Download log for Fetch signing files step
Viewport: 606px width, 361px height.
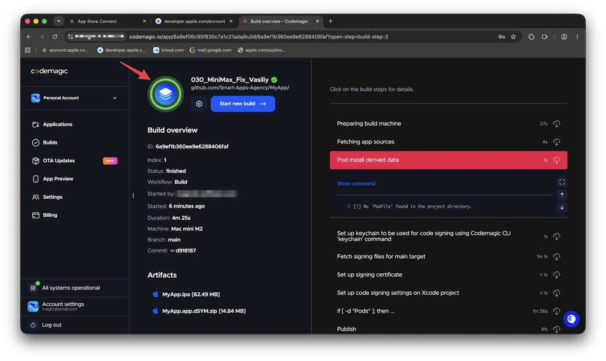(557, 257)
